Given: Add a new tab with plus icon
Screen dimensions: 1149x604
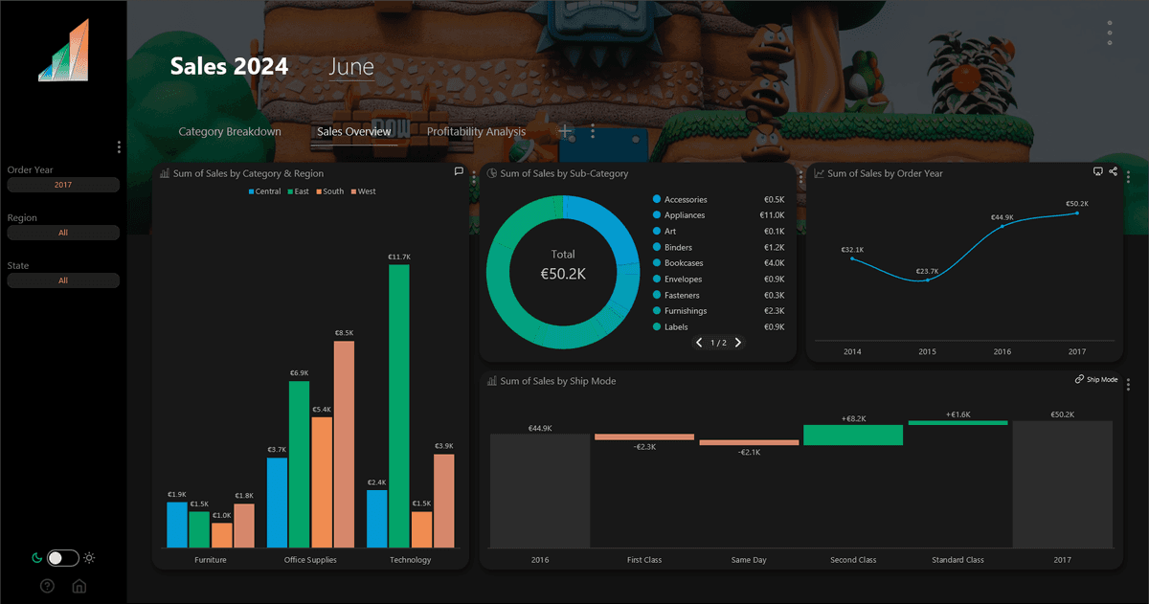Looking at the screenshot, I should coord(565,131).
